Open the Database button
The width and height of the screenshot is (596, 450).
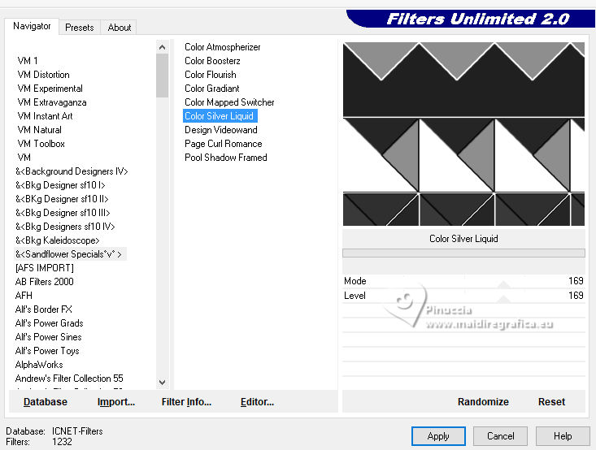46,402
